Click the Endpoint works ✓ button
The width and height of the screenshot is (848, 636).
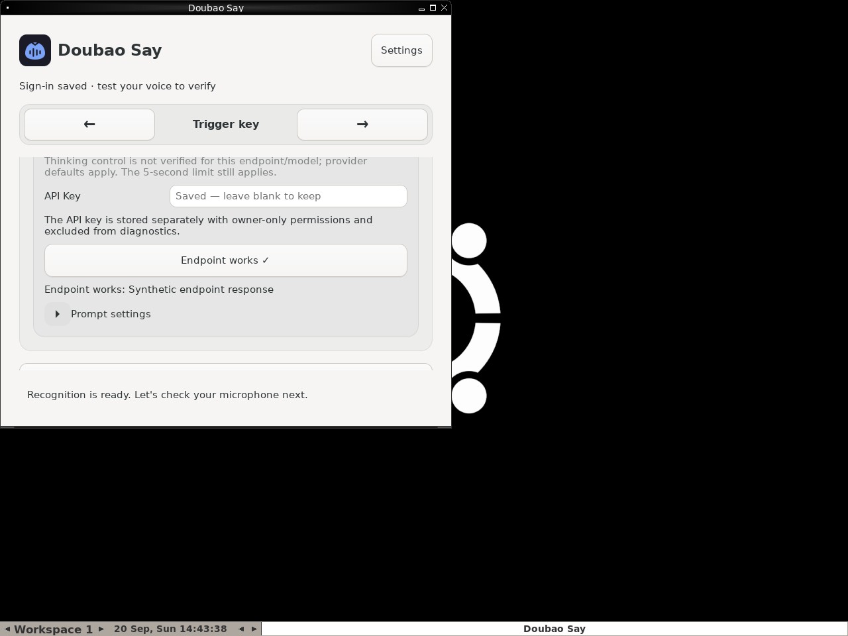coord(226,260)
